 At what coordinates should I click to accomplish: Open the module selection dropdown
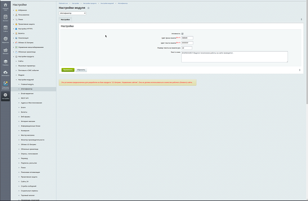click(72, 13)
